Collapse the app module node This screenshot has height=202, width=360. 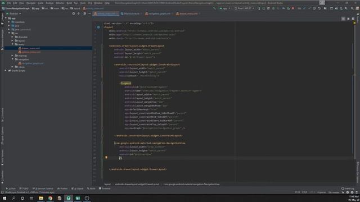pos(6,18)
